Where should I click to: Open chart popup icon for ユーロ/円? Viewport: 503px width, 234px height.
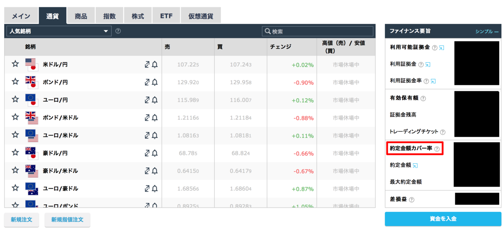pyautogui.click(x=147, y=100)
